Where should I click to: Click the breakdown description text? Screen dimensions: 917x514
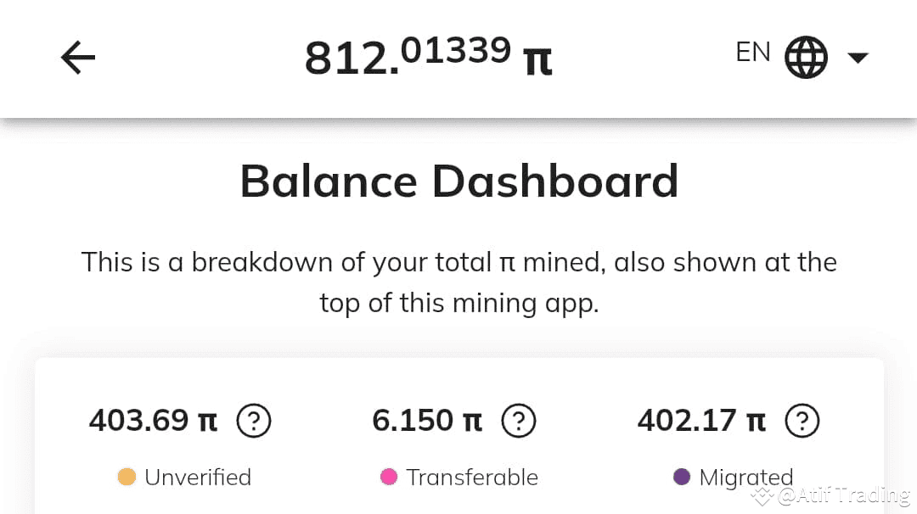pos(459,282)
